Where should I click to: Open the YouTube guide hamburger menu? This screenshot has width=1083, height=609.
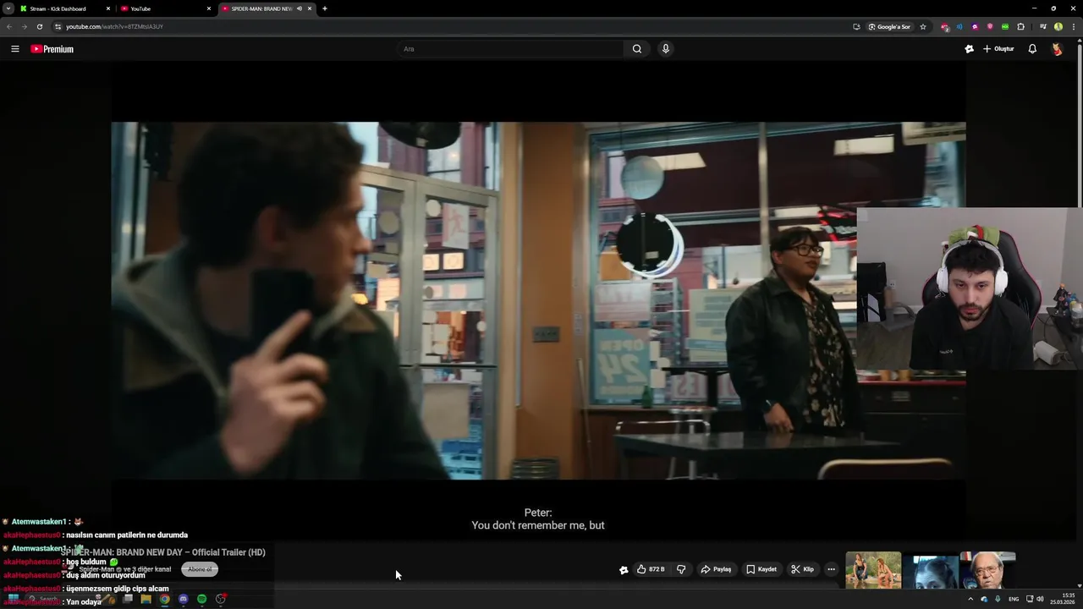14,49
